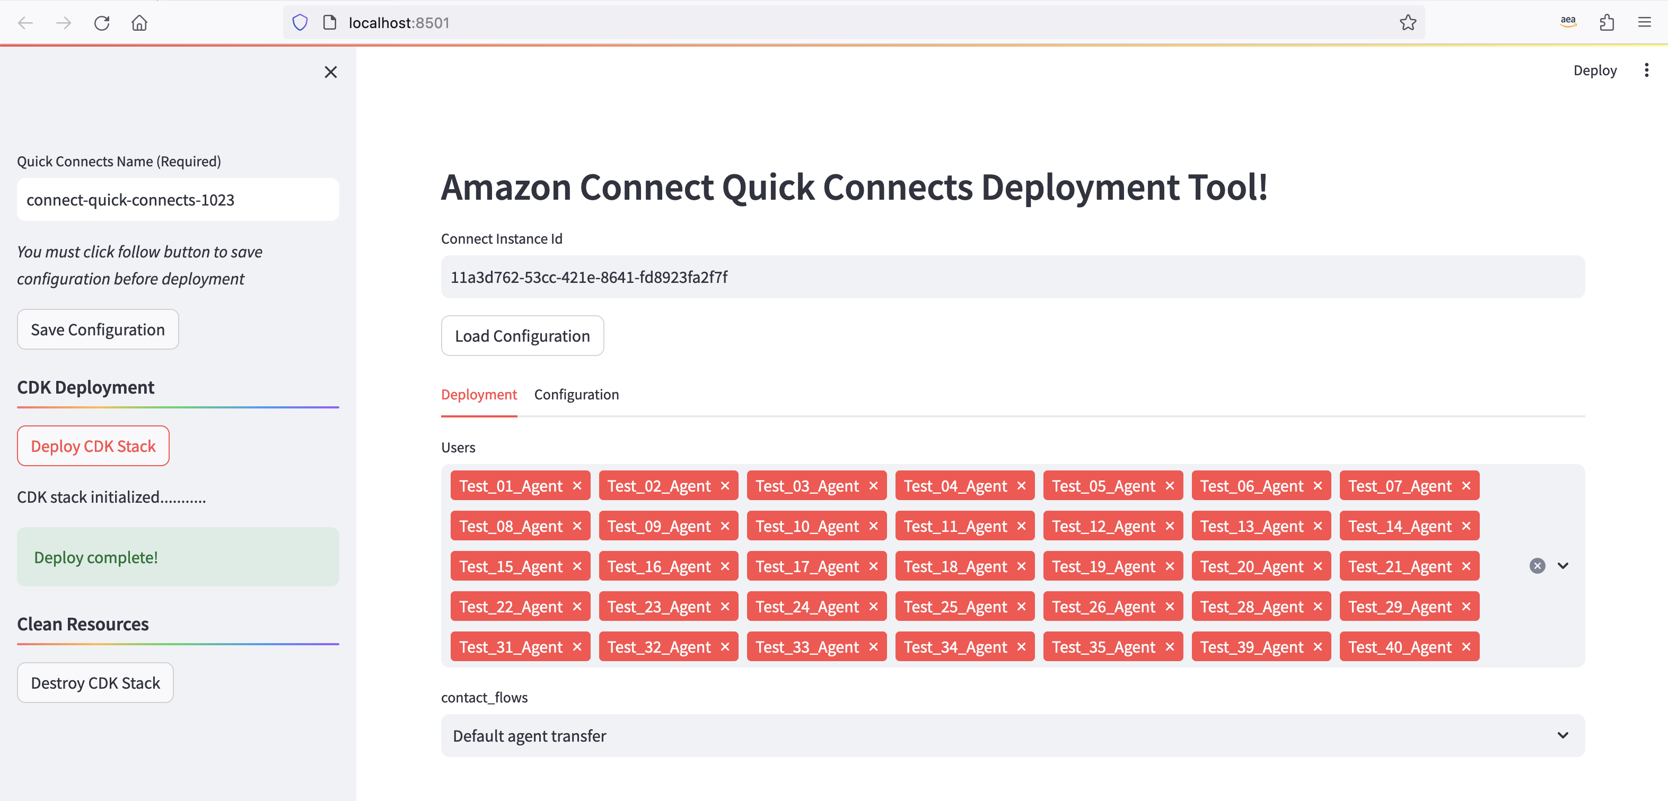Click the Load Configuration button
The image size is (1668, 801).
tap(522, 336)
